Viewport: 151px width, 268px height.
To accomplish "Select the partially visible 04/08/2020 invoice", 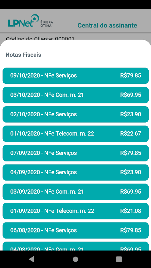I will click(x=75, y=246).
